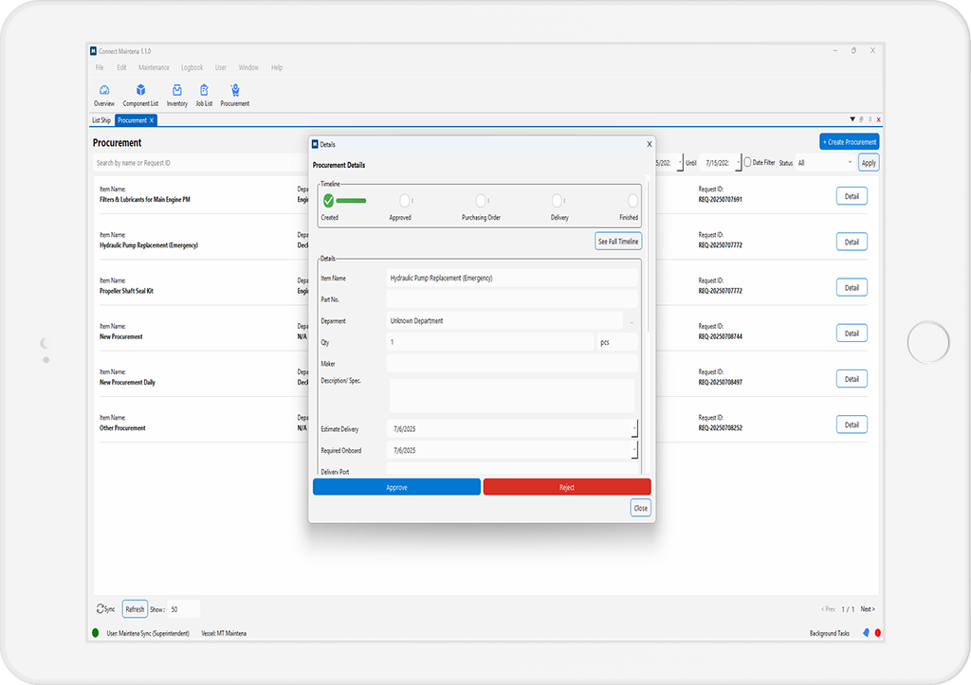Open the File menu
Image resolution: width=971 pixels, height=685 pixels.
point(100,67)
